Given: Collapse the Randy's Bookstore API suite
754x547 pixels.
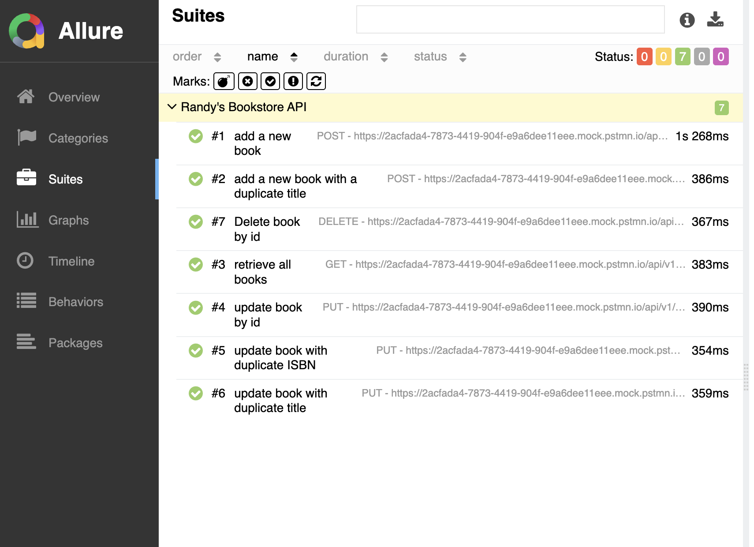Looking at the screenshot, I should point(172,107).
